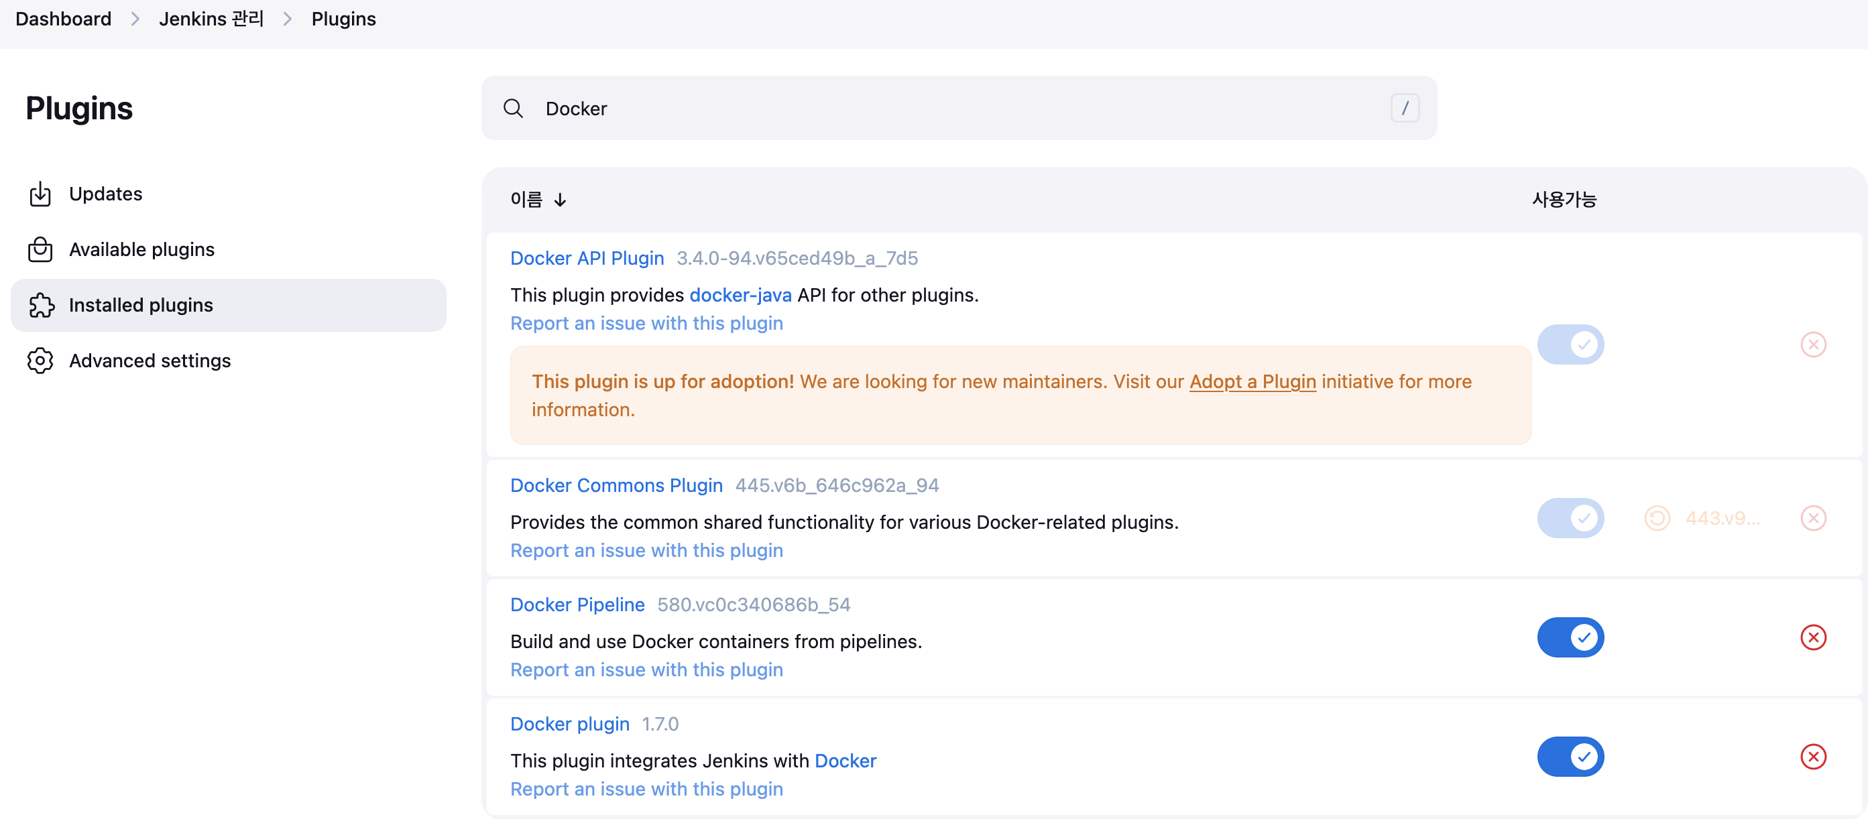The image size is (1868, 819).
Task: Open the docker-java link
Action: coord(740,295)
